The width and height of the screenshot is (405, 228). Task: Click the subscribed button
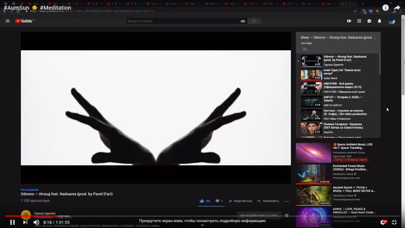[x=259, y=215]
